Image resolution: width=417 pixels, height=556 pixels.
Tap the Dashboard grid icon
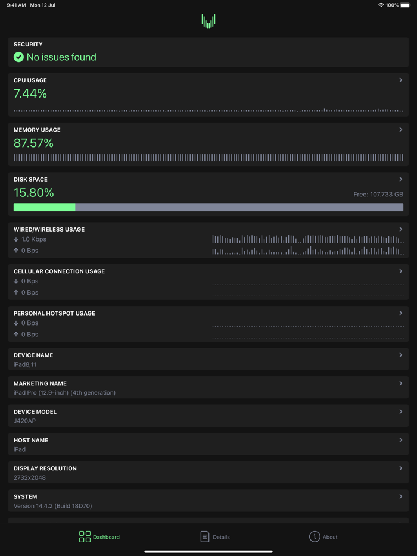(85, 537)
